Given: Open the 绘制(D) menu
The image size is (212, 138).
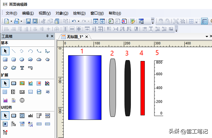Looking at the screenshot, I should (79, 13).
